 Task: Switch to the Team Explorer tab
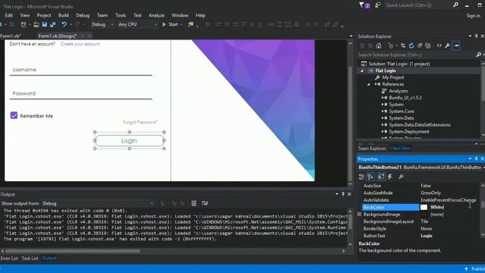(x=372, y=149)
